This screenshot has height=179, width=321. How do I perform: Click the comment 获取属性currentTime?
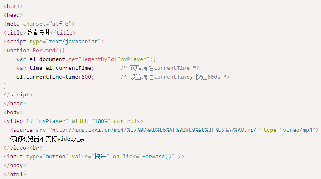click(x=160, y=68)
